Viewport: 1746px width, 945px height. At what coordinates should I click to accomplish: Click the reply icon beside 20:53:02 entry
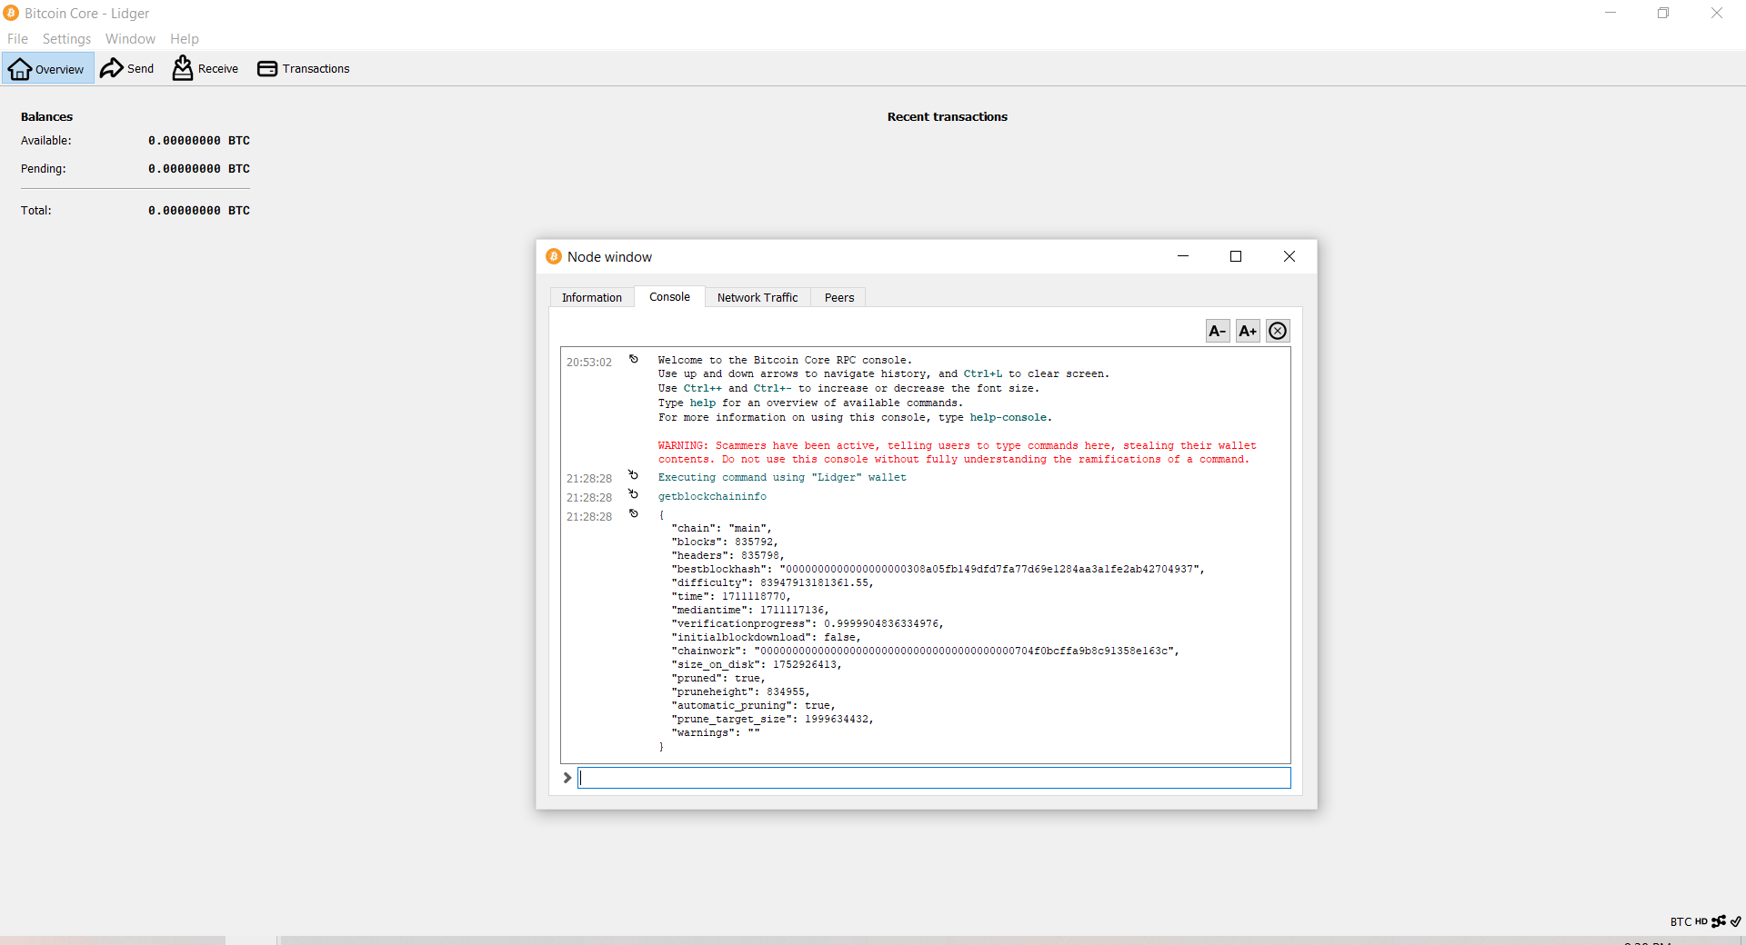coord(634,360)
